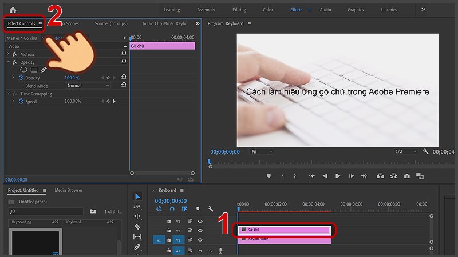The image size is (458, 257).
Task: Toggle V3 track lock
Action: pos(169,221)
